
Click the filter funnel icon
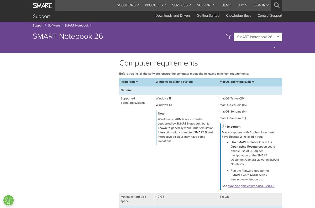pos(229,37)
